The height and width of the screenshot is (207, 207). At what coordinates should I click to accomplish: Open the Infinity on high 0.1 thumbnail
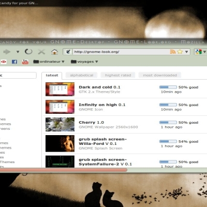[x=60, y=107]
